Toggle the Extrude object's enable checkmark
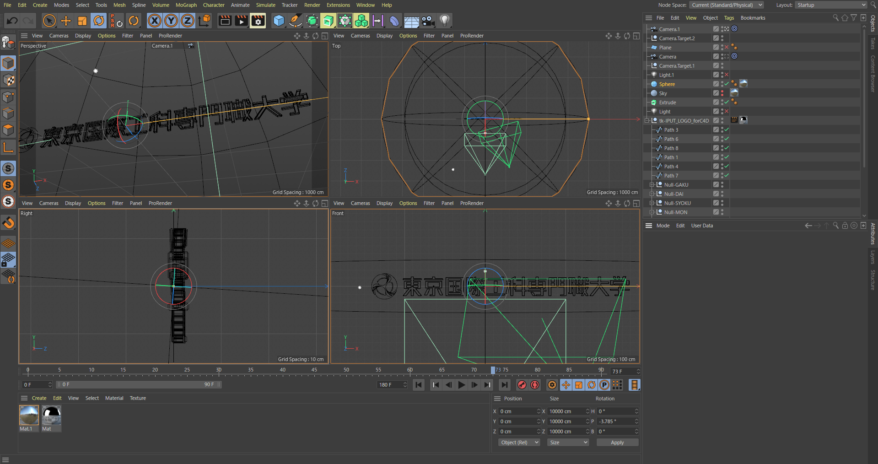 [727, 102]
